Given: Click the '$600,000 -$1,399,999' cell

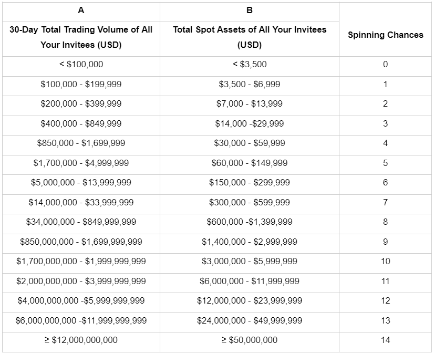Looking at the screenshot, I should 250,222.
